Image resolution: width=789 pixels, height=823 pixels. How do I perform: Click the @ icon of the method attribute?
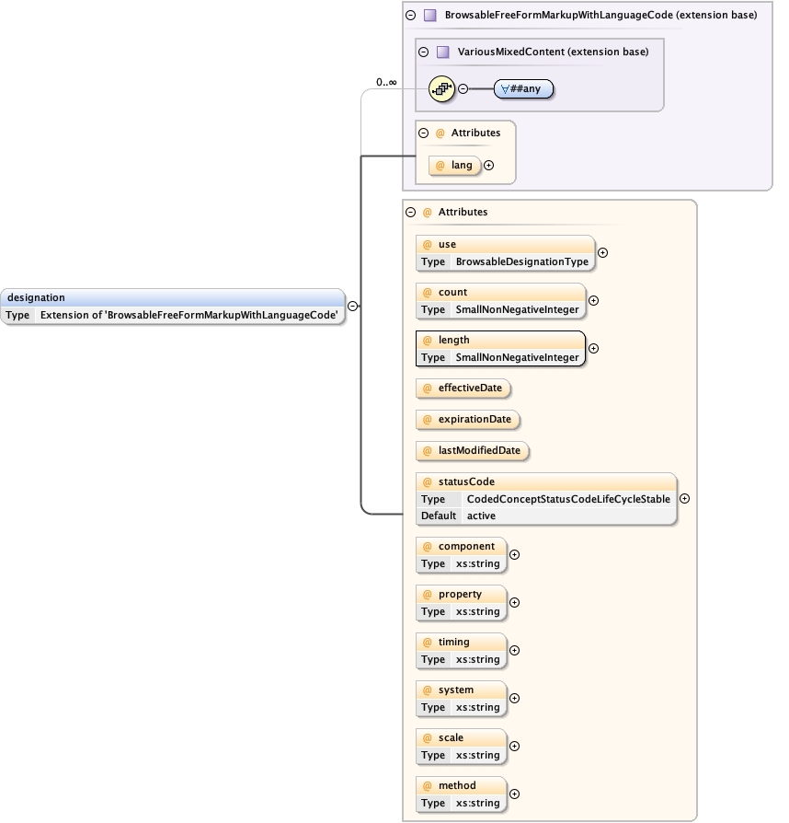click(428, 786)
